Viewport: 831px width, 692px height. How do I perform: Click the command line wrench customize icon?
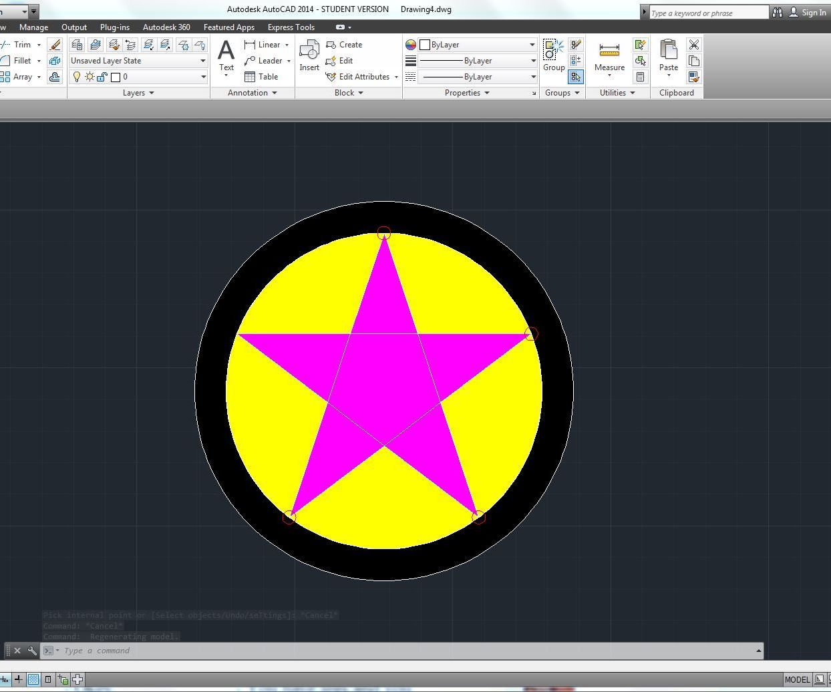click(x=32, y=651)
